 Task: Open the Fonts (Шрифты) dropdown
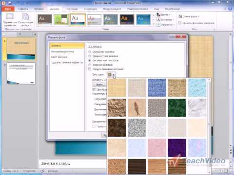(x=165, y=19)
